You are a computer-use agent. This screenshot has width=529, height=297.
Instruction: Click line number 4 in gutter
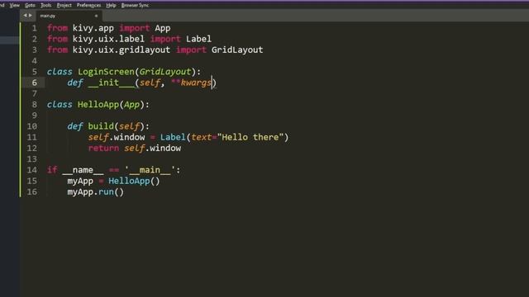point(35,60)
